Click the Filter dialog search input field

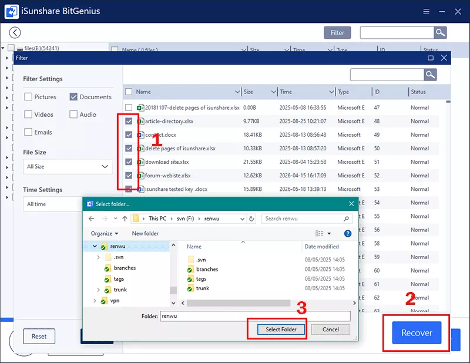coord(387,75)
